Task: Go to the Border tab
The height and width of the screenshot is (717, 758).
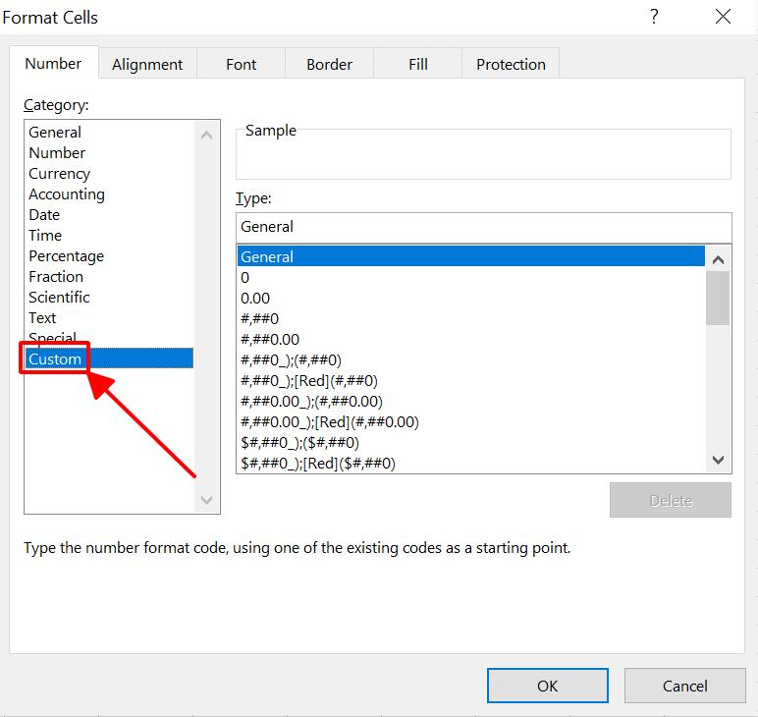Action: tap(329, 64)
